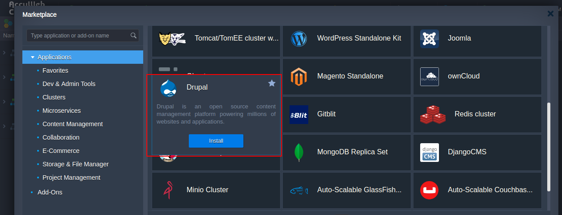
Task: Click the Magento Standalone logo
Action: pyautogui.click(x=298, y=76)
